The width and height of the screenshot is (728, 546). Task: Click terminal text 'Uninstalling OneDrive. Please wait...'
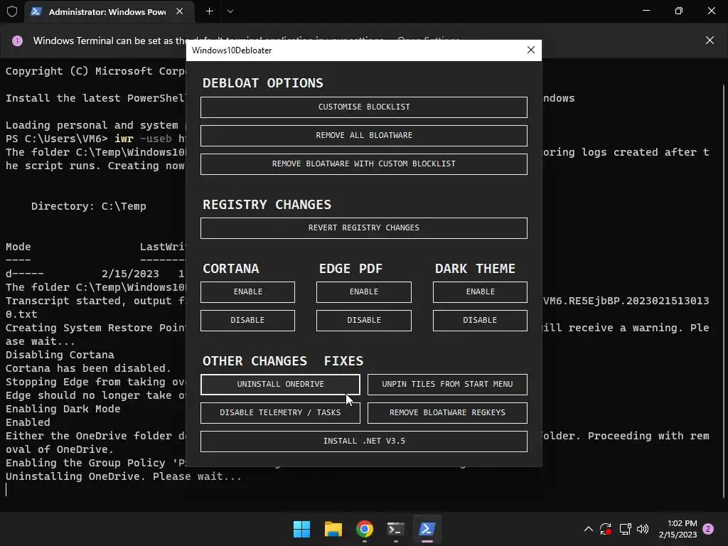[x=124, y=476]
